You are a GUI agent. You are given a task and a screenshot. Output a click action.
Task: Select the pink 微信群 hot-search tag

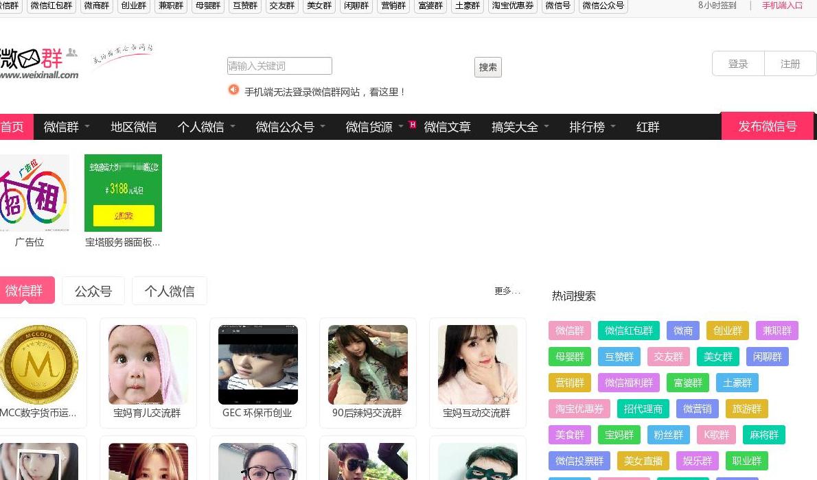coord(570,331)
